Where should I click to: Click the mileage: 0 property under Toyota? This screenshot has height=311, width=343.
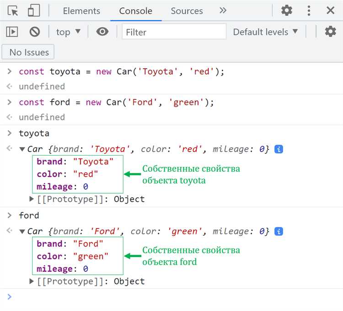pyautogui.click(x=62, y=186)
